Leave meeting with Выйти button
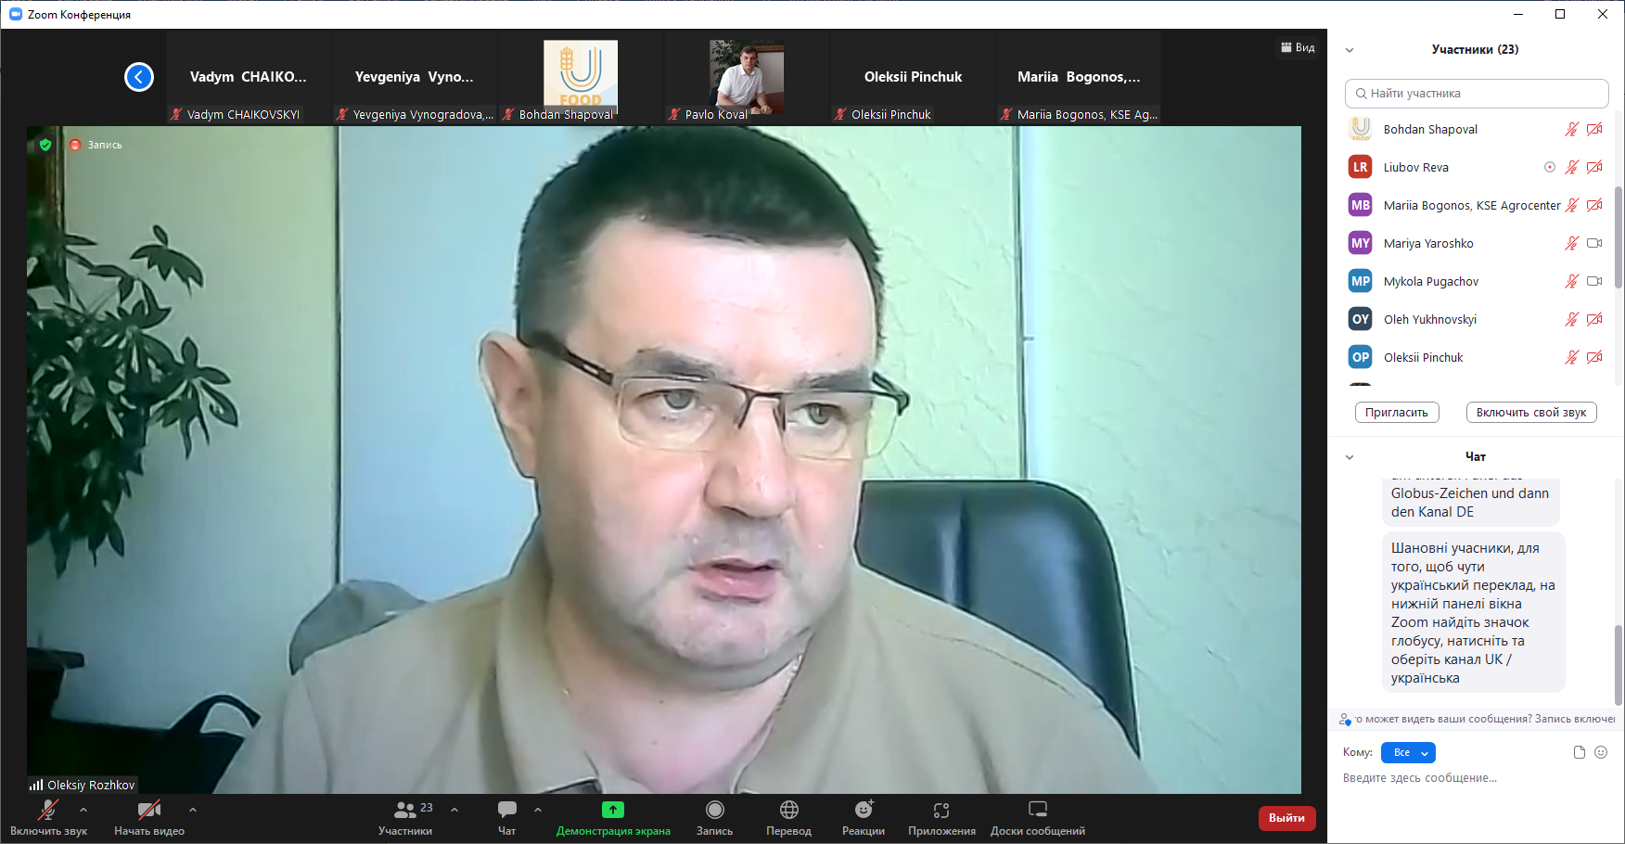The width and height of the screenshot is (1625, 844). (x=1286, y=818)
